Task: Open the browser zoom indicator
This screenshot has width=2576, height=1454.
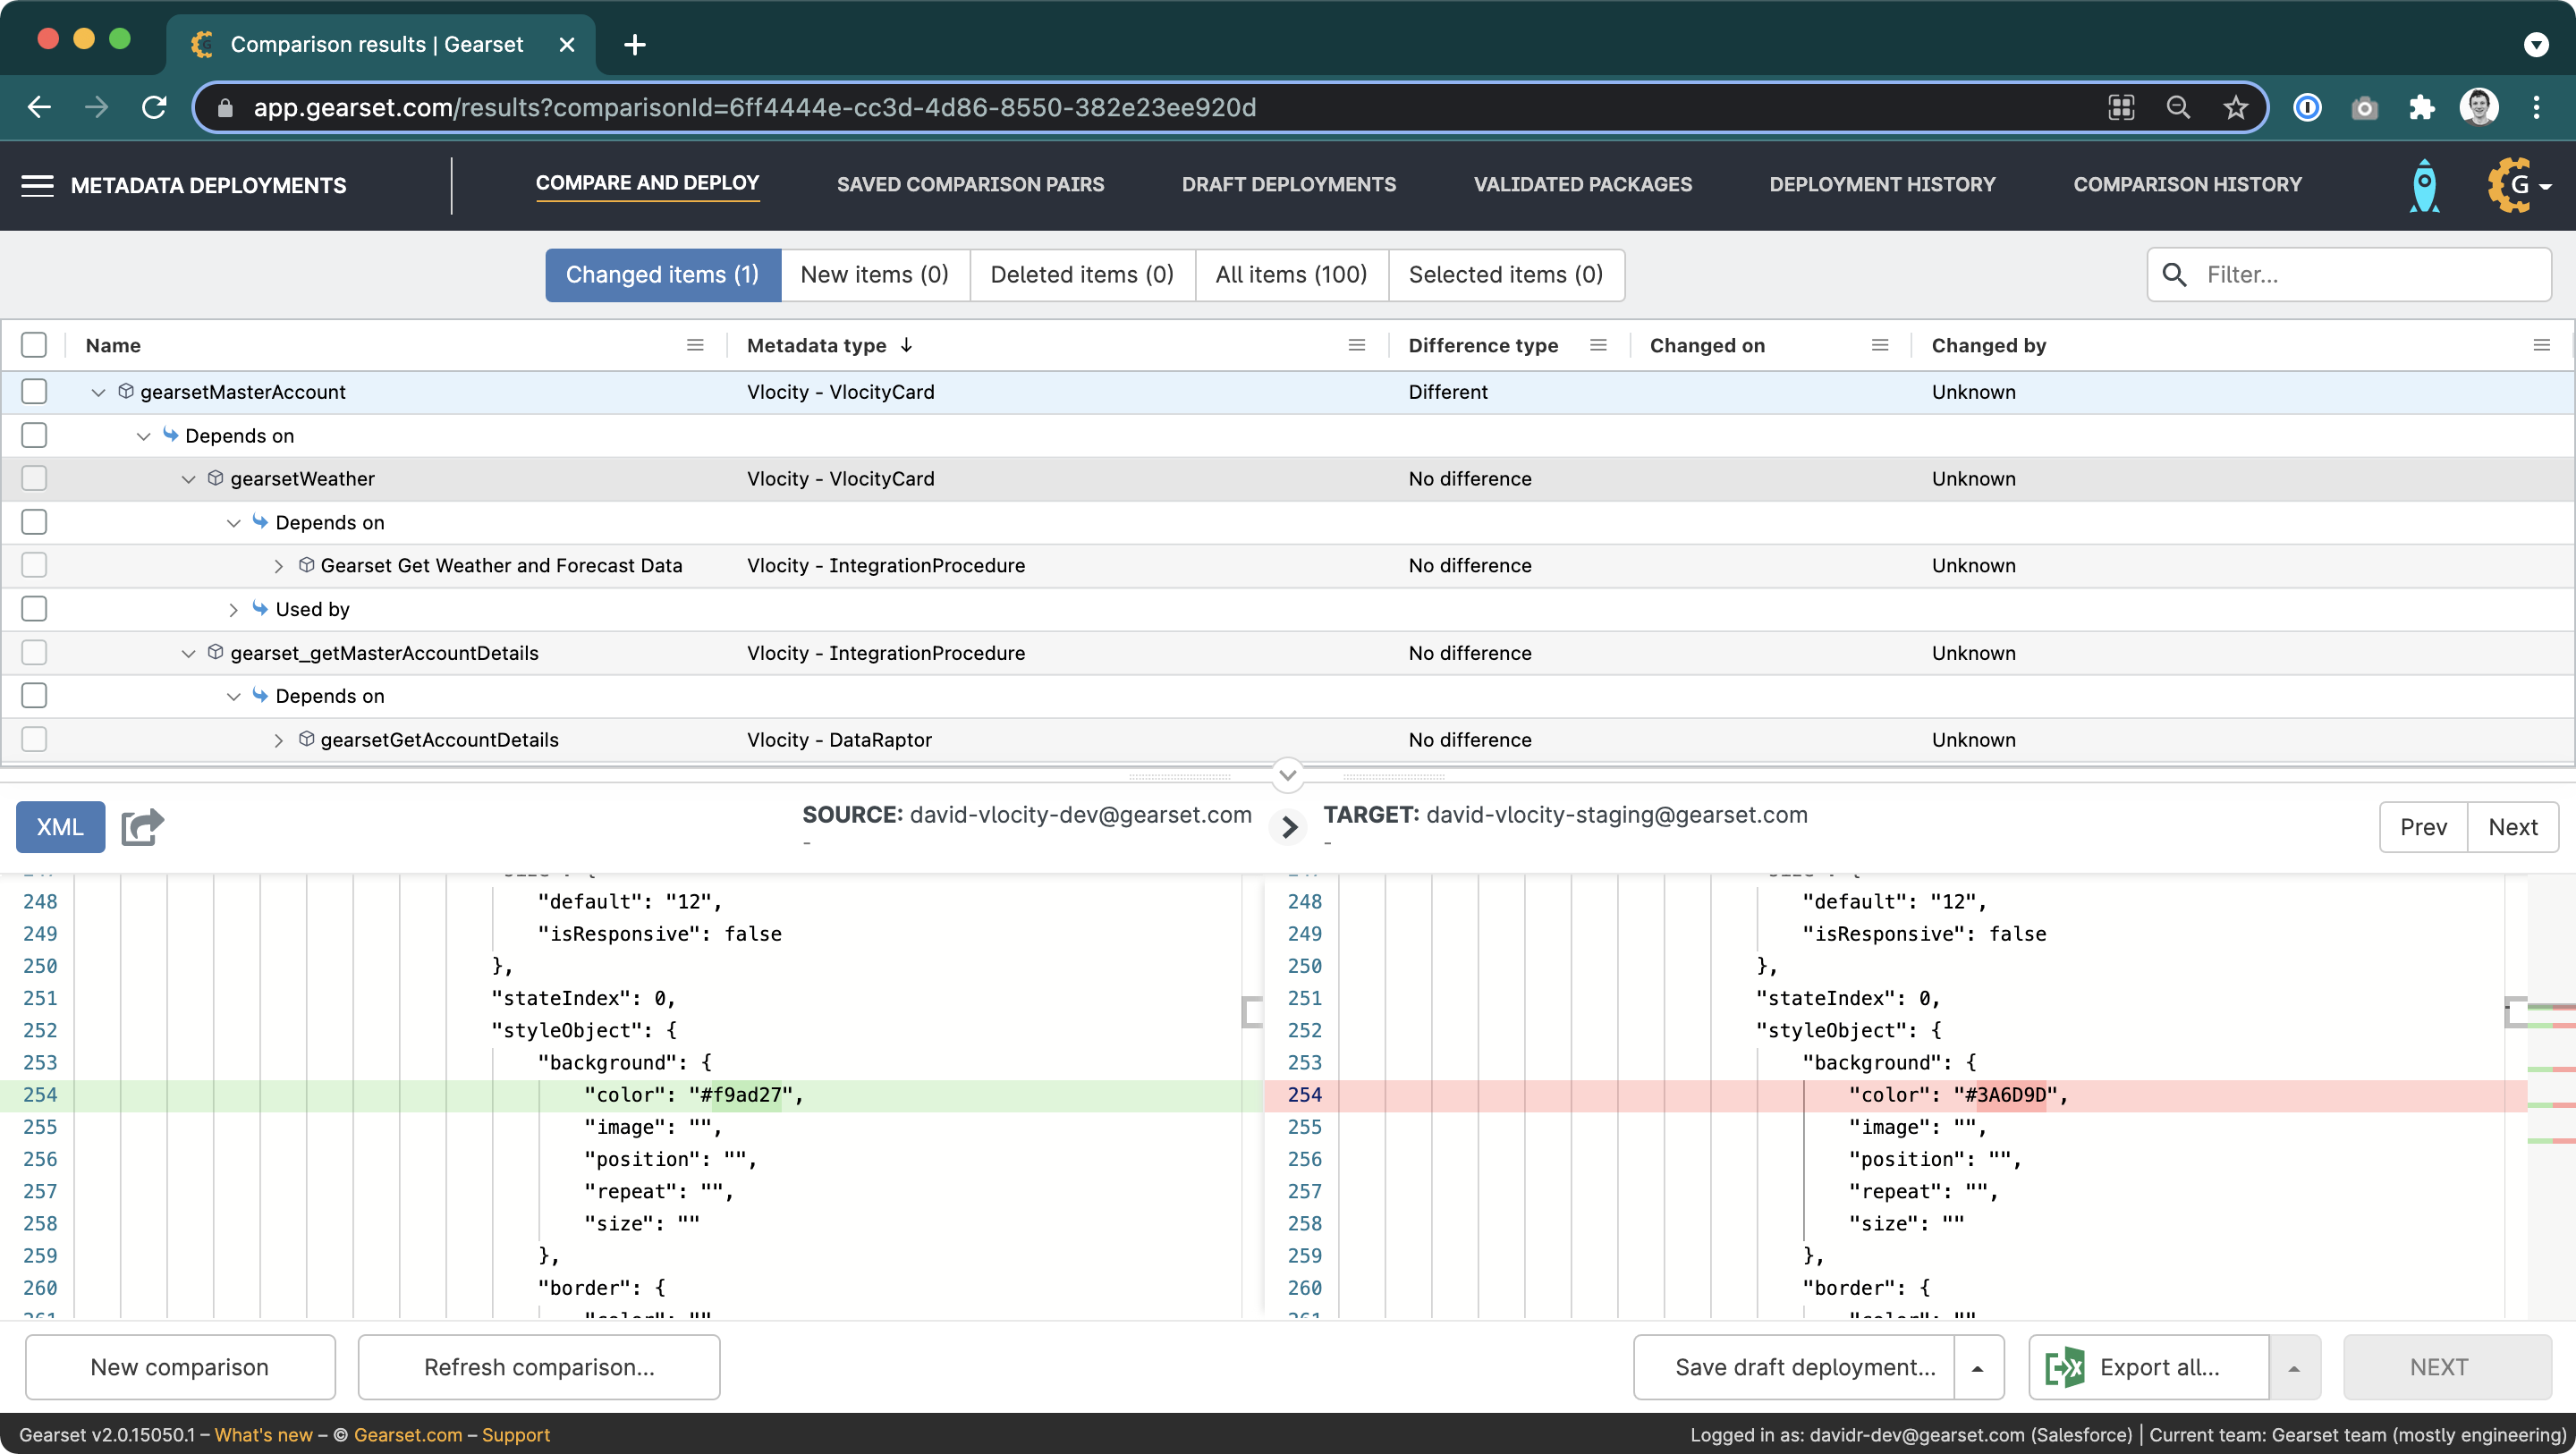Action: pos(2178,107)
